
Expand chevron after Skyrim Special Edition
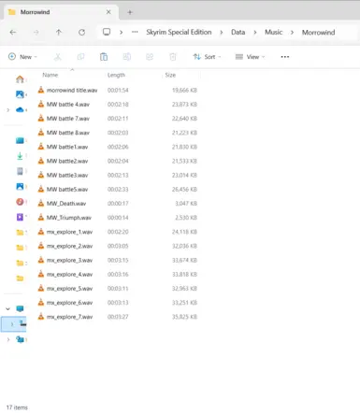(222, 33)
